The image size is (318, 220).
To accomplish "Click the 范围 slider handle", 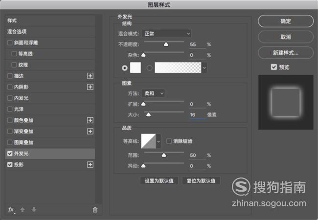I will pyautogui.click(x=164, y=155).
